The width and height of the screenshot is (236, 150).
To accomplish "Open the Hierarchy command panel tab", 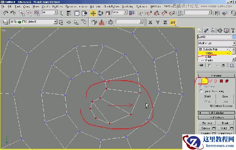I will pyautogui.click(x=213, y=31).
